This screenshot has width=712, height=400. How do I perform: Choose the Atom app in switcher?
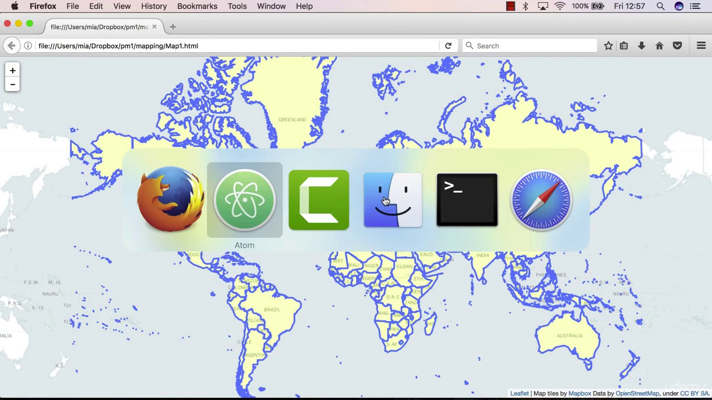point(245,200)
